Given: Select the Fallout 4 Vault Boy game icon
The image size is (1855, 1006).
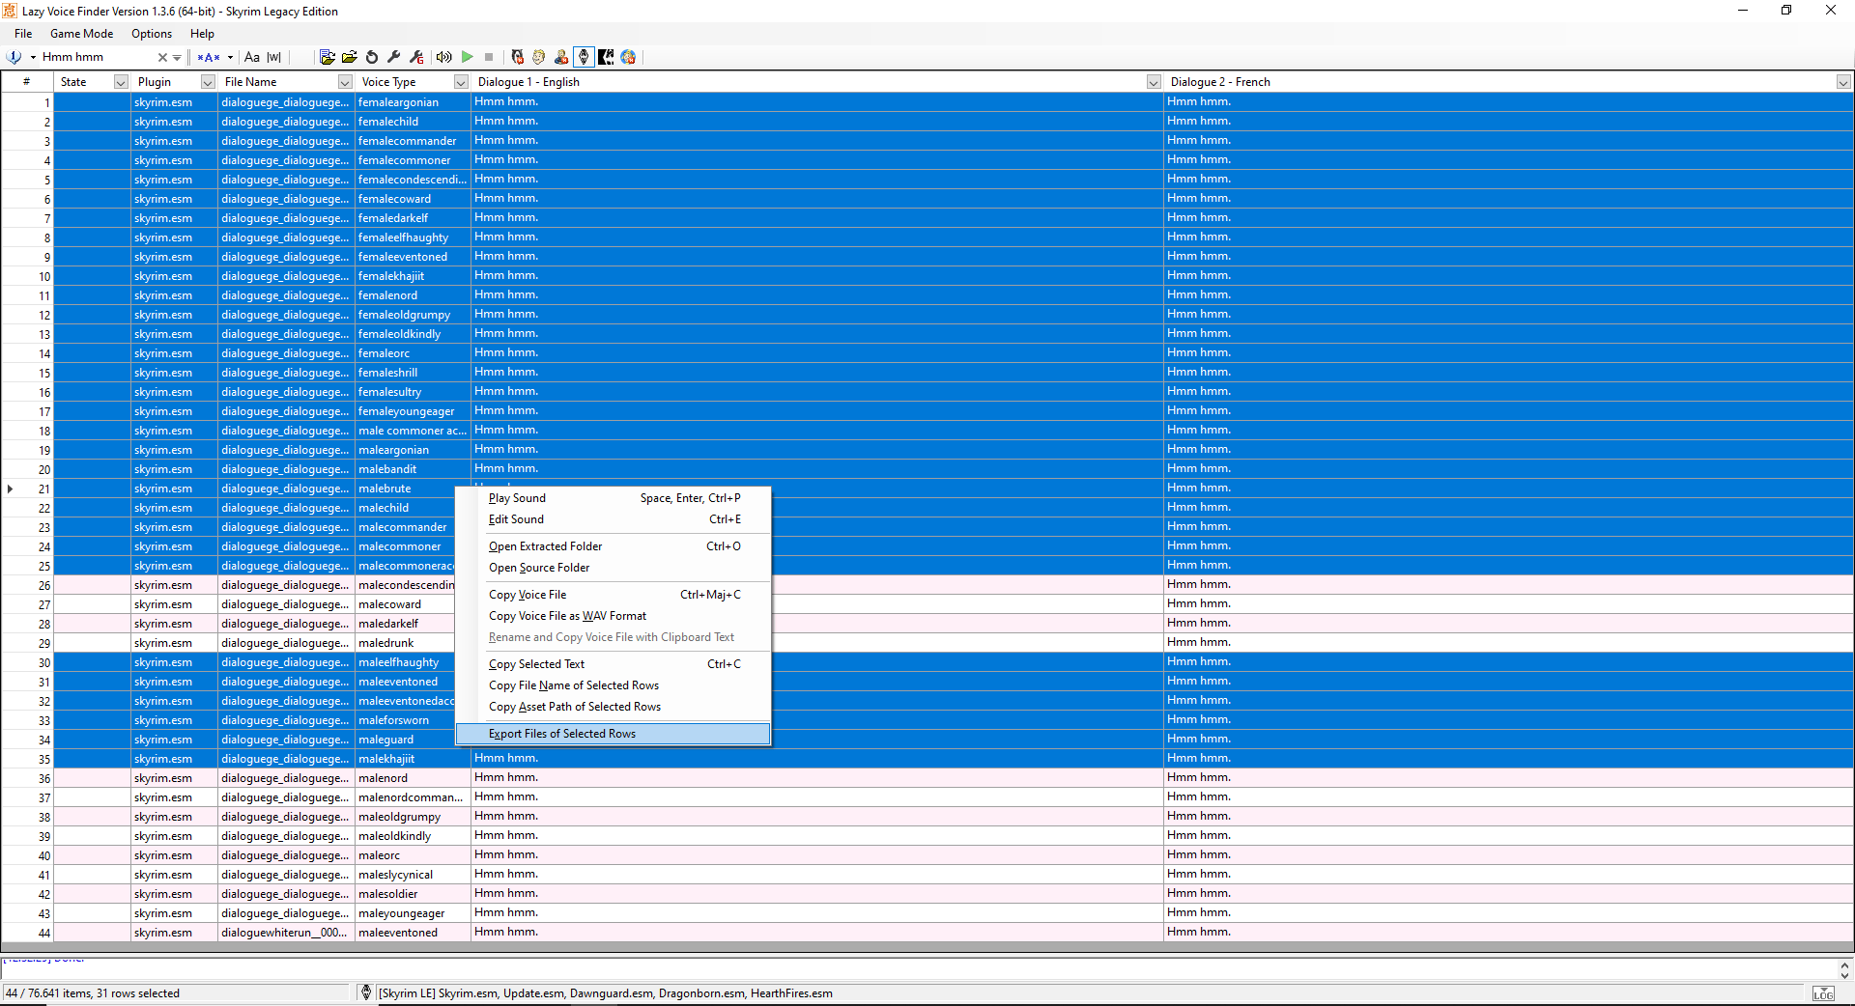Looking at the screenshot, I should [539, 57].
